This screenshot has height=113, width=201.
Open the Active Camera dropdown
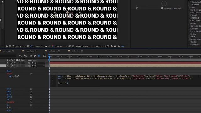click(x=83, y=46)
